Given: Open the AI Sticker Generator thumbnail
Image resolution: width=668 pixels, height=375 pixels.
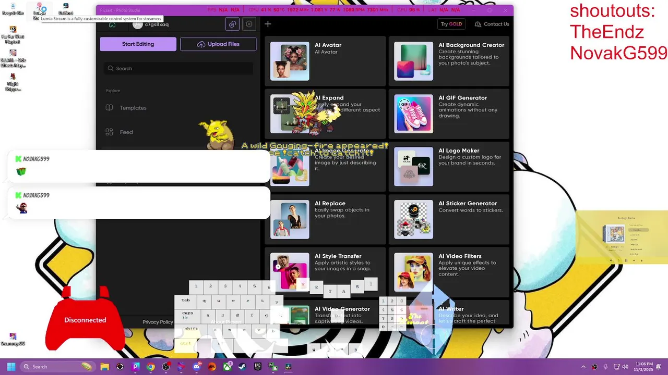Looking at the screenshot, I should (x=413, y=220).
